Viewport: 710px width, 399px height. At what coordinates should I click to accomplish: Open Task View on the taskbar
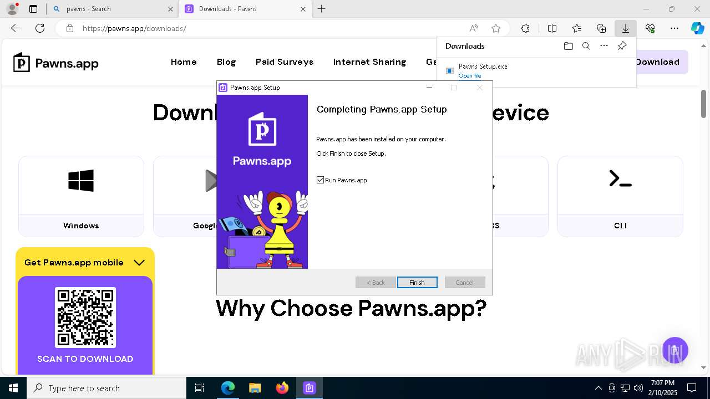[x=200, y=388]
